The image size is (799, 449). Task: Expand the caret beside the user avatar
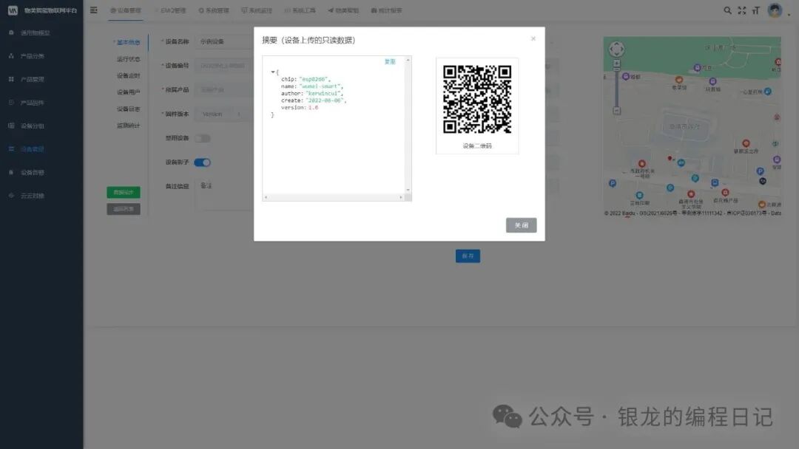(x=789, y=15)
